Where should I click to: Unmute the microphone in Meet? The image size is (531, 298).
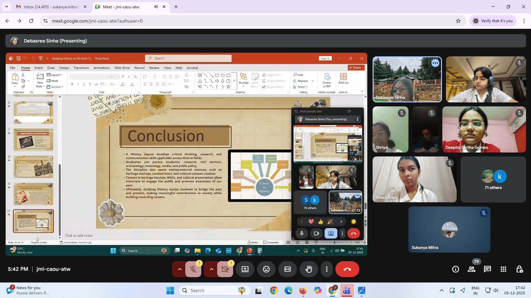pos(193,269)
